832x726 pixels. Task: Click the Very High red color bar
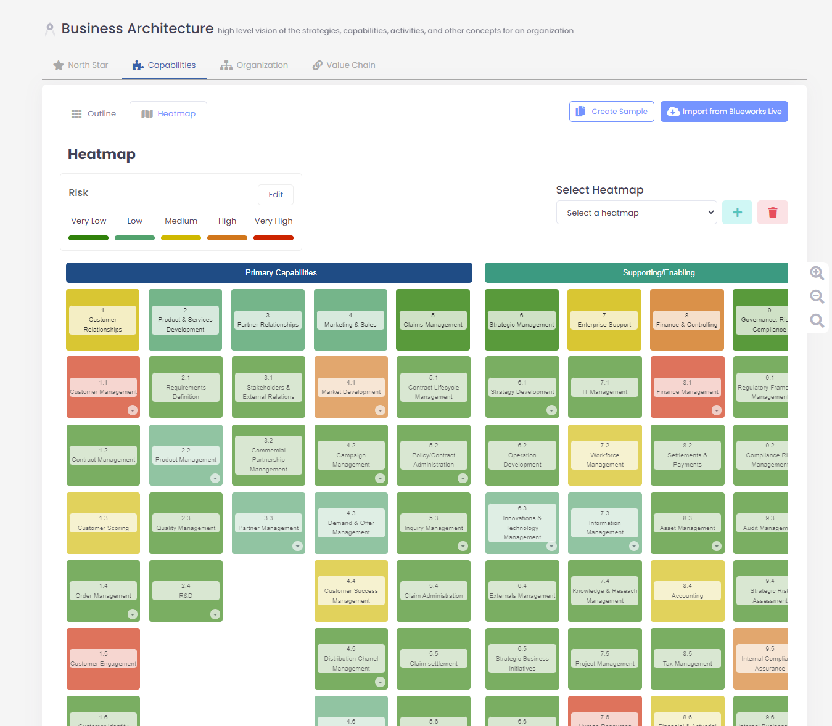273,238
